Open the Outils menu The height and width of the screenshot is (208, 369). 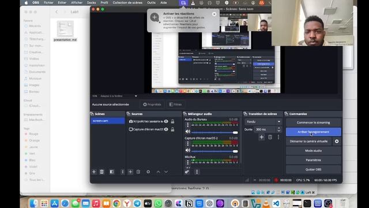(151, 2)
